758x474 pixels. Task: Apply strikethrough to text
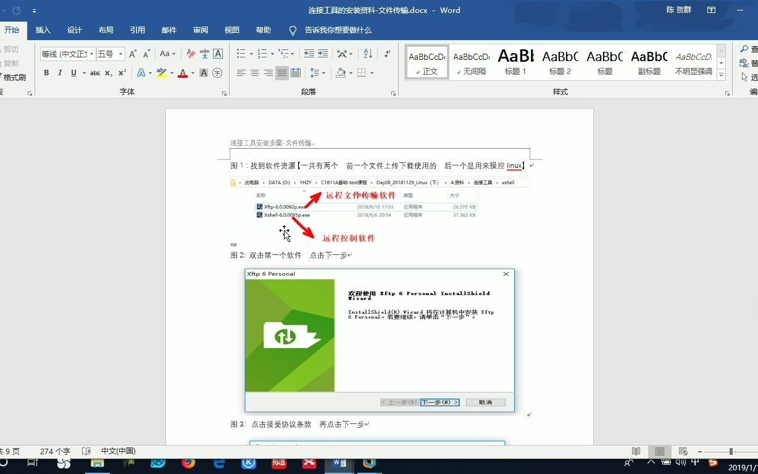coord(94,73)
